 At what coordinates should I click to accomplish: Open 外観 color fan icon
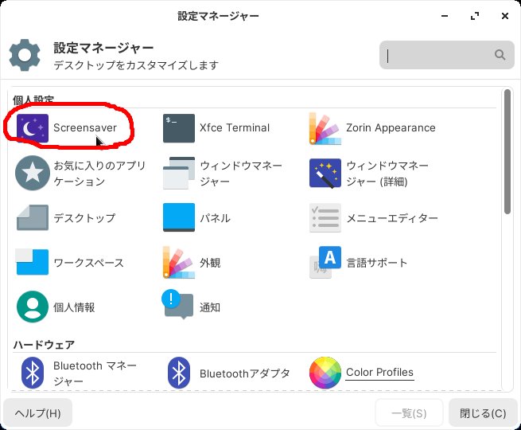(179, 263)
